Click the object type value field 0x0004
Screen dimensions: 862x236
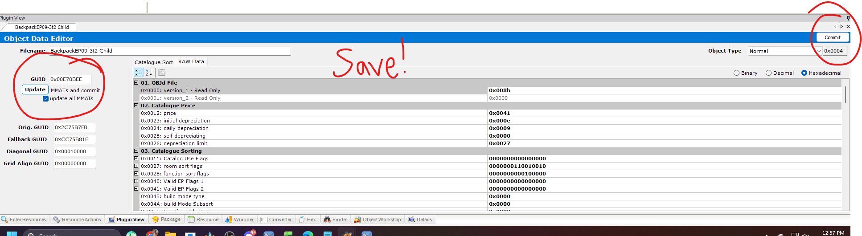[x=834, y=51]
